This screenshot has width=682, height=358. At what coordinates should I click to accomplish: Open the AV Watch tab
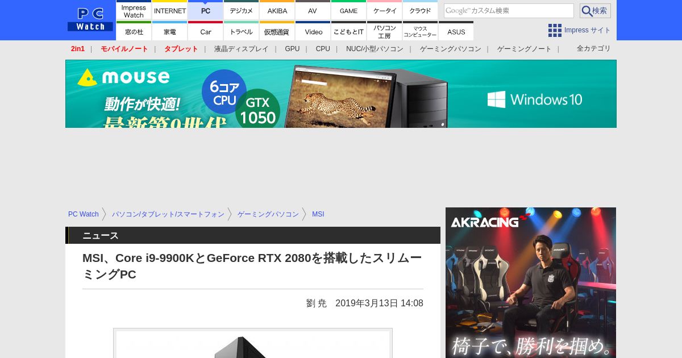313,10
